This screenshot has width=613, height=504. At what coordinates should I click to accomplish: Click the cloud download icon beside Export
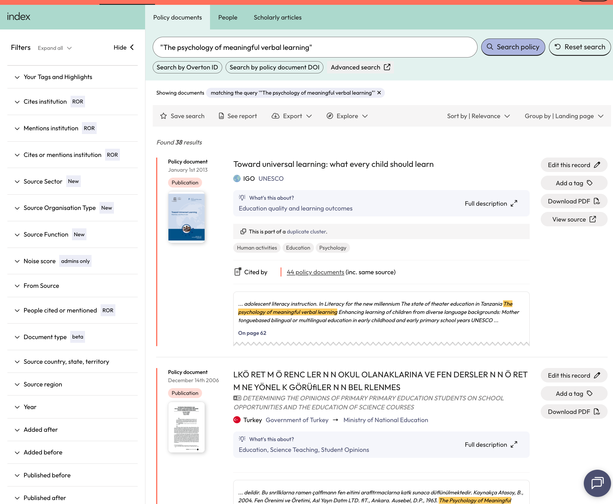tap(275, 116)
